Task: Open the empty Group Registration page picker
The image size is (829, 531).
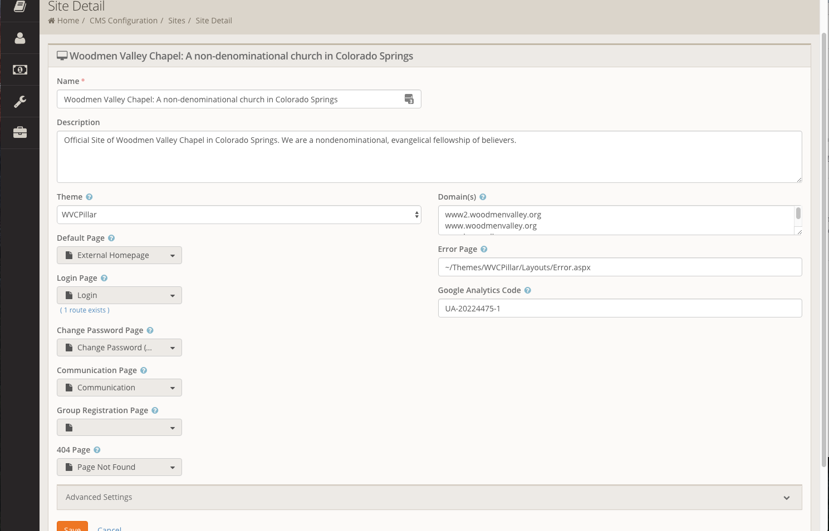Action: pyautogui.click(x=119, y=428)
